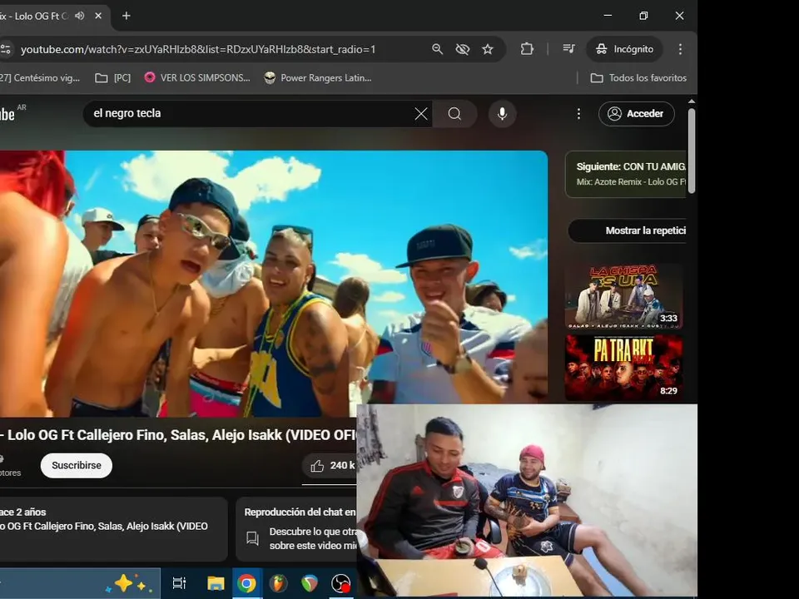Minimize the Chrome window
The height and width of the screenshot is (599, 799).
pyautogui.click(x=608, y=16)
